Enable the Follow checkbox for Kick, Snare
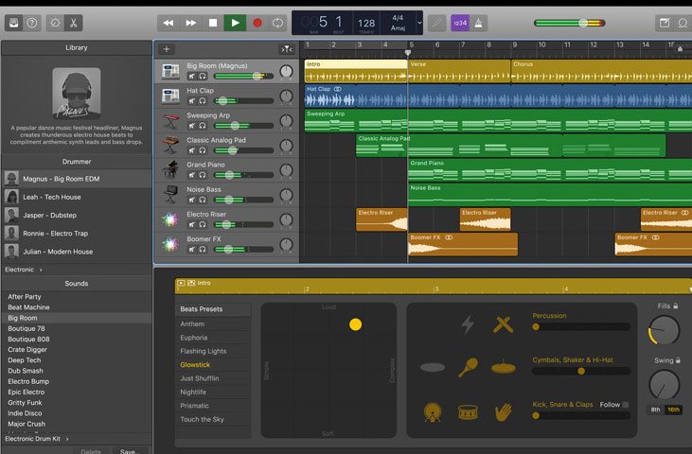 pyautogui.click(x=625, y=405)
